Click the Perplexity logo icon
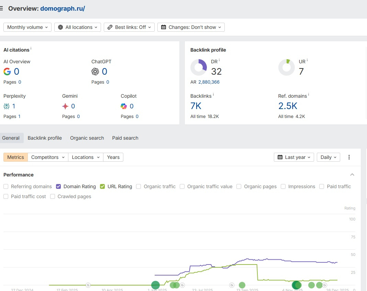Viewport: 367px width, 291px height. (7, 106)
